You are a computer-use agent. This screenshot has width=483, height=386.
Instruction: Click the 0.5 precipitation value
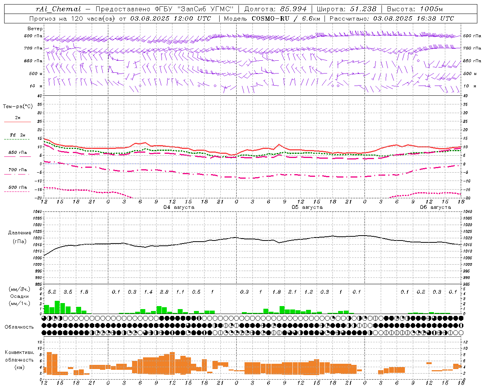click(196, 292)
